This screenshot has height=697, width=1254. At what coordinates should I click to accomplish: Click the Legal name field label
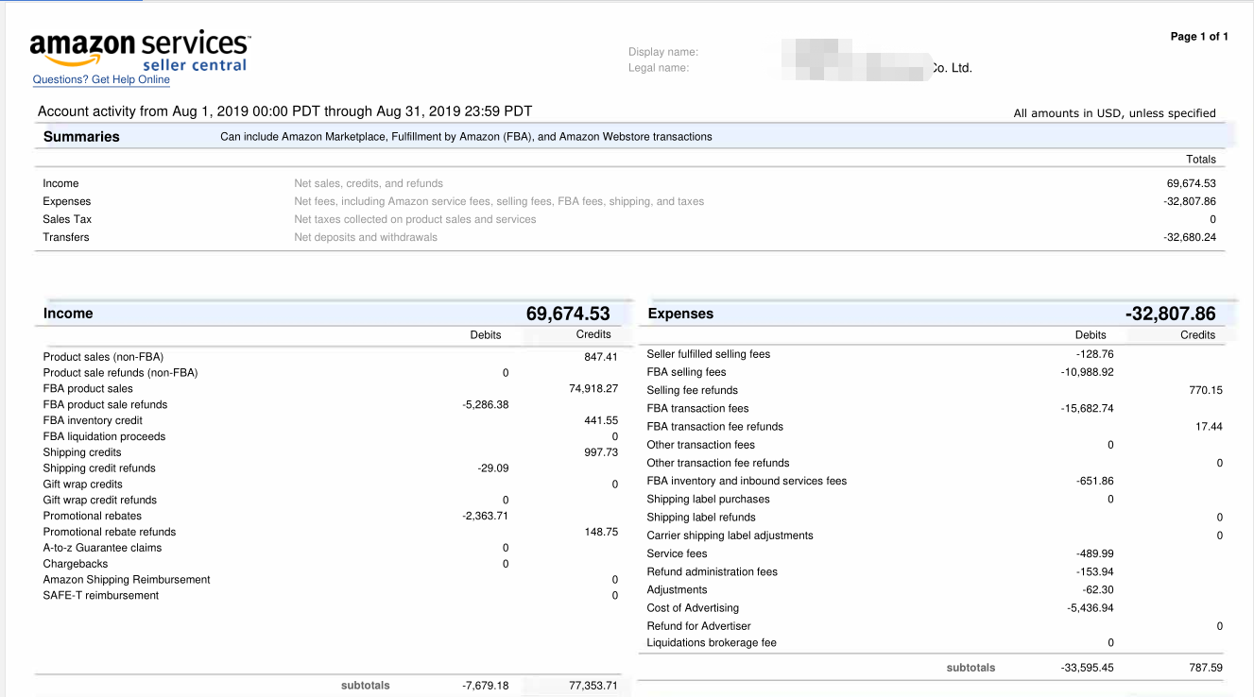point(659,68)
